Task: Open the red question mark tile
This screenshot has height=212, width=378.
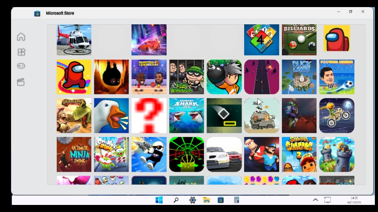Action: (x=149, y=116)
